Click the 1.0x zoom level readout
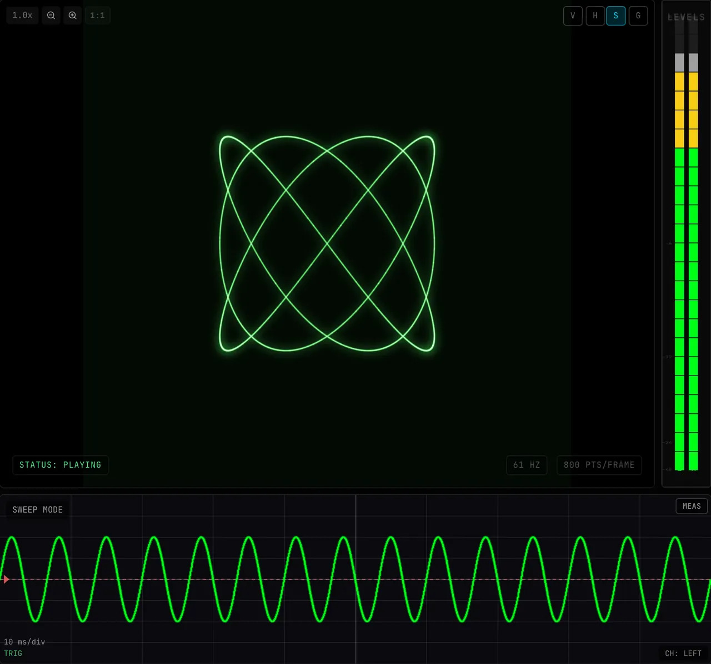This screenshot has height=664, width=711. click(23, 16)
